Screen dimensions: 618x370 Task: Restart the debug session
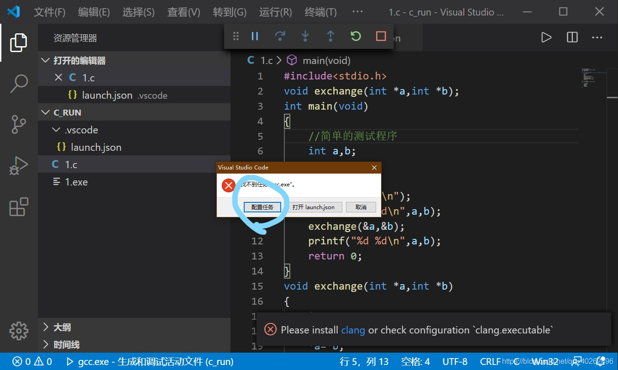pyautogui.click(x=356, y=36)
